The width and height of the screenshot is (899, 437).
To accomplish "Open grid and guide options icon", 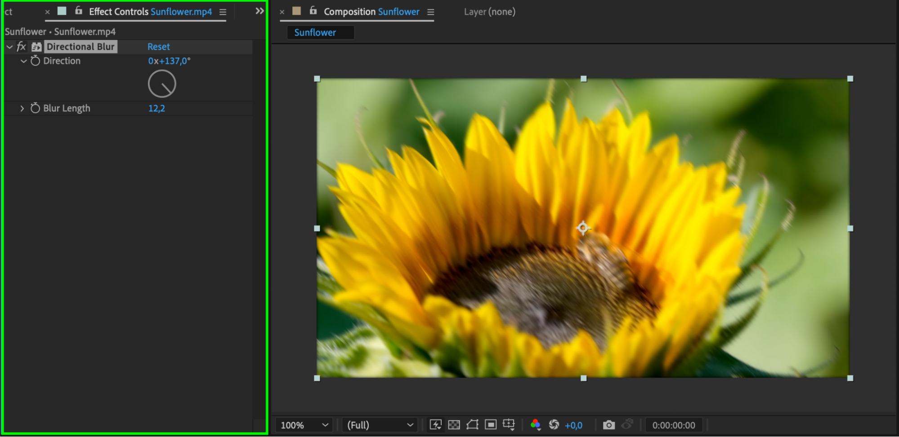I will tap(509, 425).
